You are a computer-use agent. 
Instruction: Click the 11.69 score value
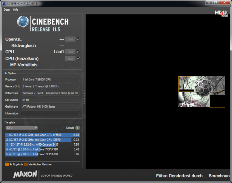[x=75, y=135]
